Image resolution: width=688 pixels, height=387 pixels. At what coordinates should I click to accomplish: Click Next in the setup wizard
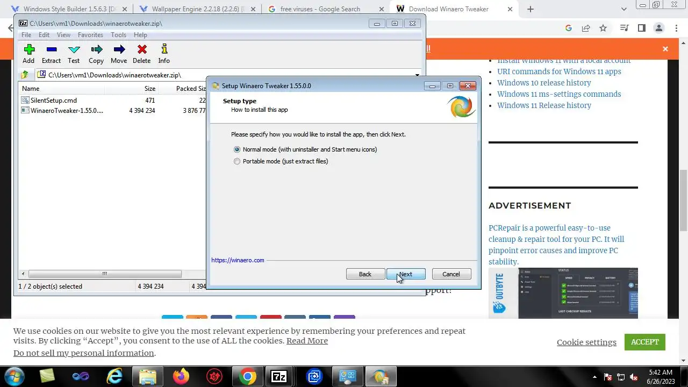[x=406, y=274]
